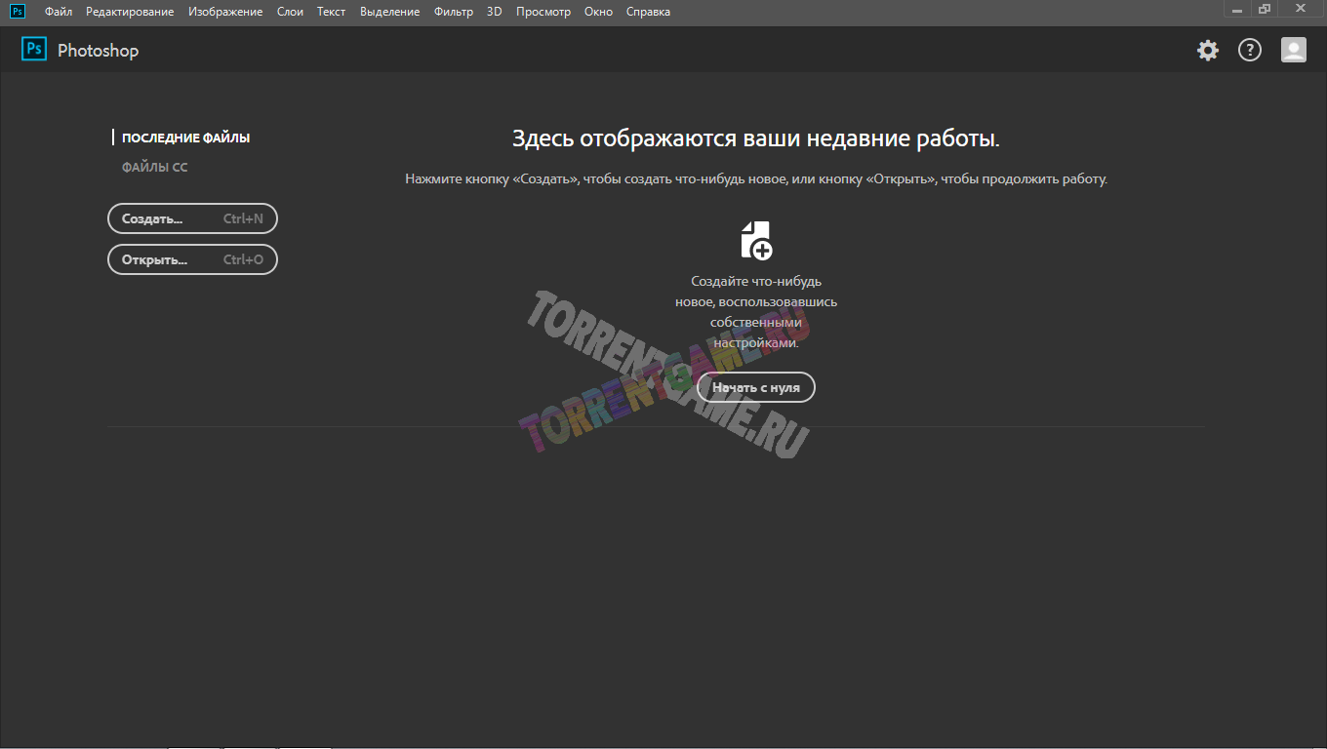Image resolution: width=1327 pixels, height=749 pixels.
Task: Open the settings gear icon
Action: tap(1207, 50)
